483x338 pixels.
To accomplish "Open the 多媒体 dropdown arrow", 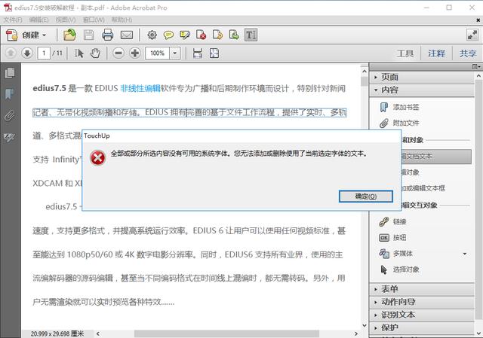I will [465, 254].
